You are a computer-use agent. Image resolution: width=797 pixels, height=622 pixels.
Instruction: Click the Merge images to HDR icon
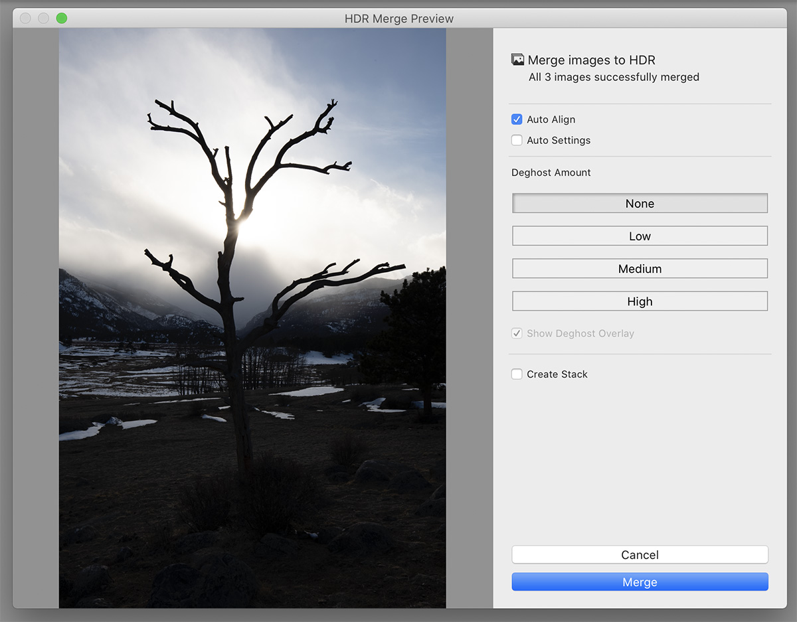tap(517, 60)
